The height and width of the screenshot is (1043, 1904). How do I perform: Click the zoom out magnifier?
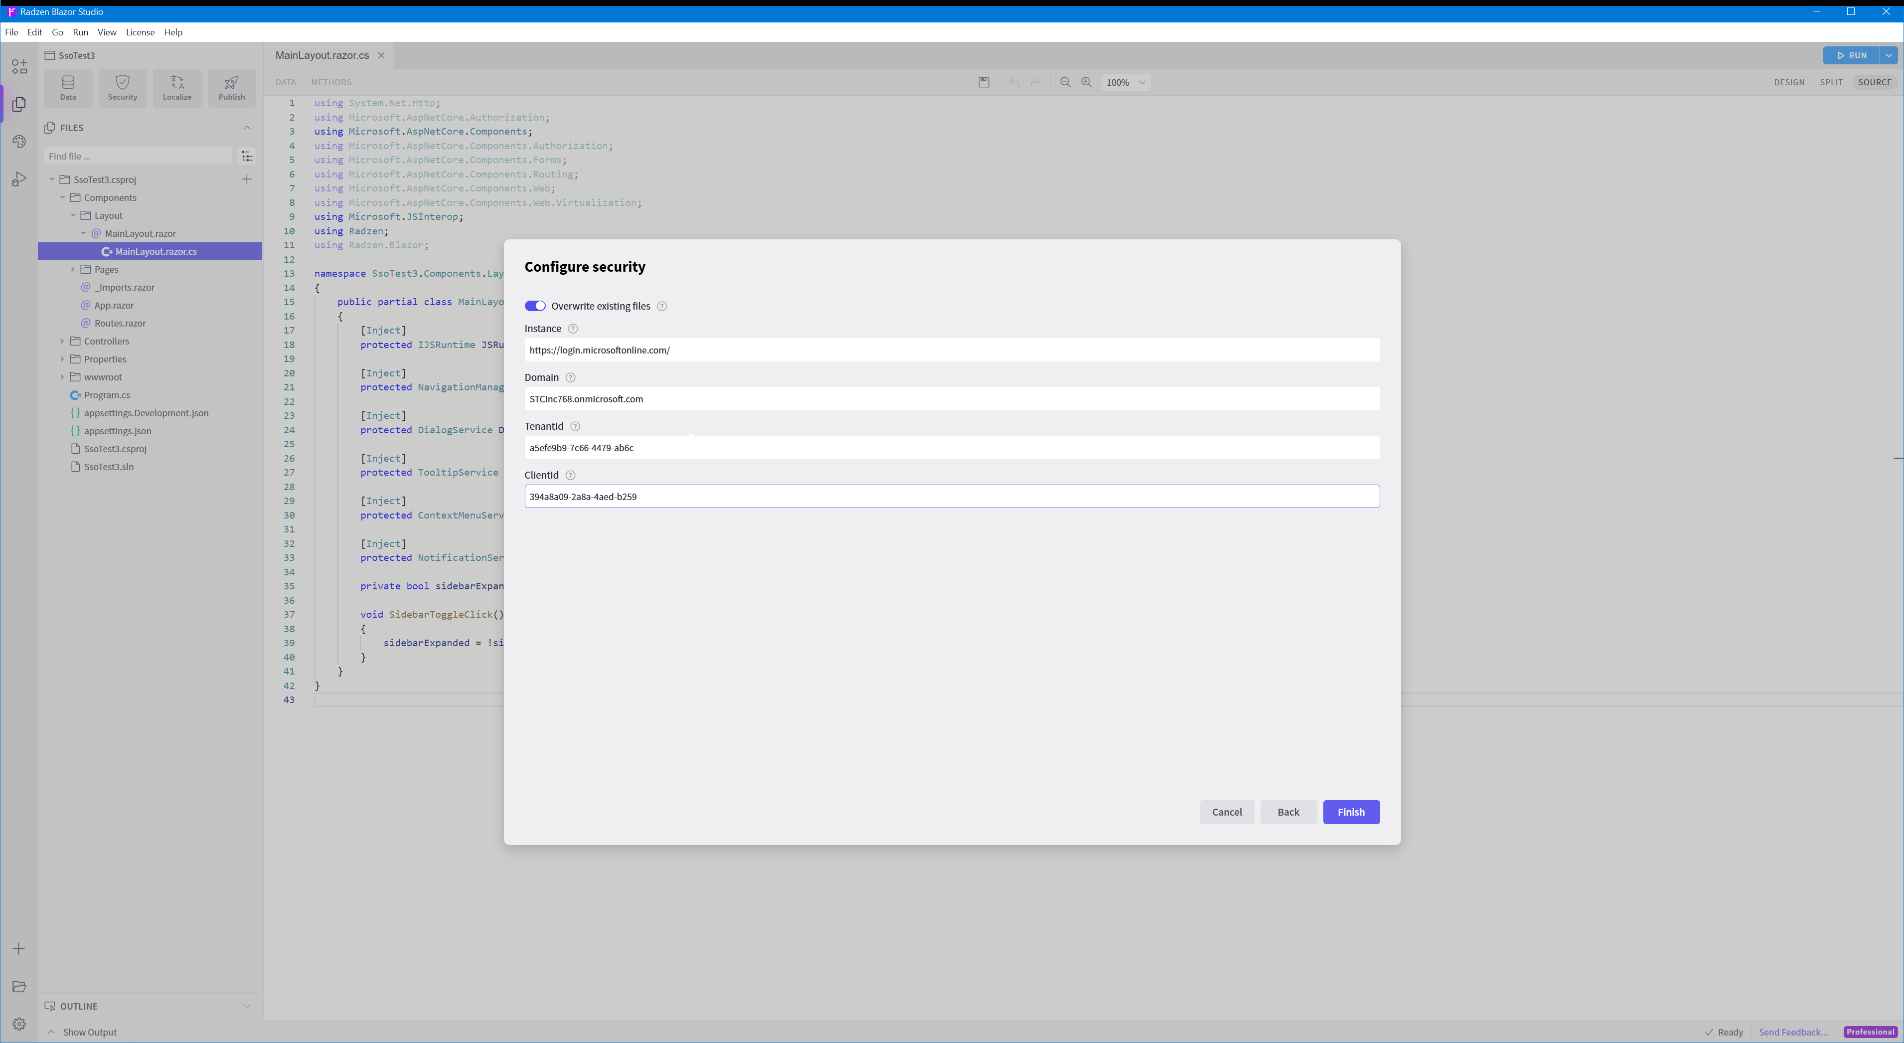tap(1065, 83)
